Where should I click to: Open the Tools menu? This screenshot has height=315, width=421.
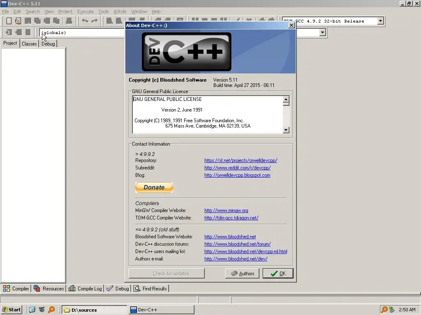(x=103, y=11)
